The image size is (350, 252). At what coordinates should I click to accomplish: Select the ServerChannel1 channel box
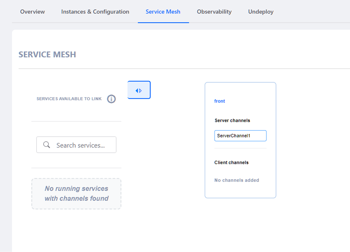240,136
